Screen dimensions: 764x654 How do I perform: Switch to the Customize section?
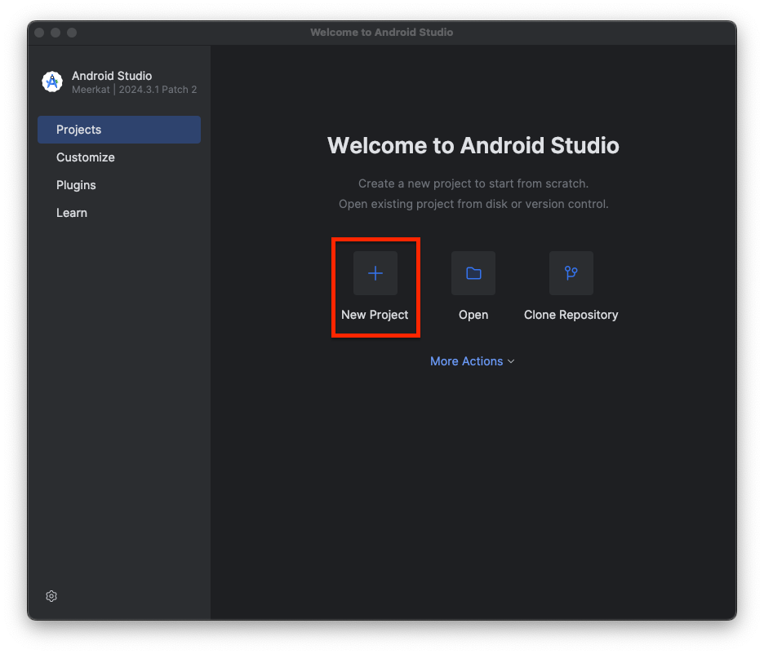(85, 157)
